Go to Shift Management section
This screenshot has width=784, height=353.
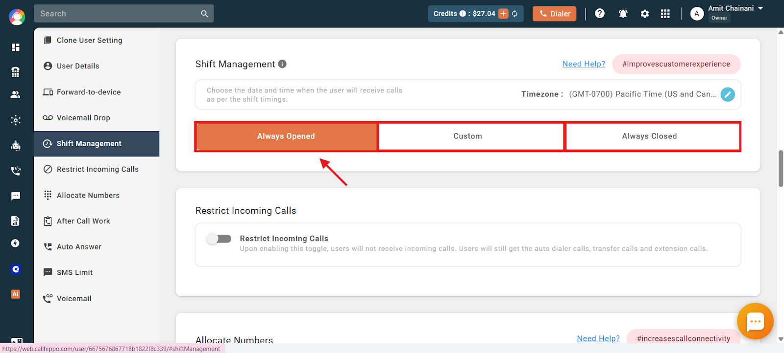tap(97, 144)
